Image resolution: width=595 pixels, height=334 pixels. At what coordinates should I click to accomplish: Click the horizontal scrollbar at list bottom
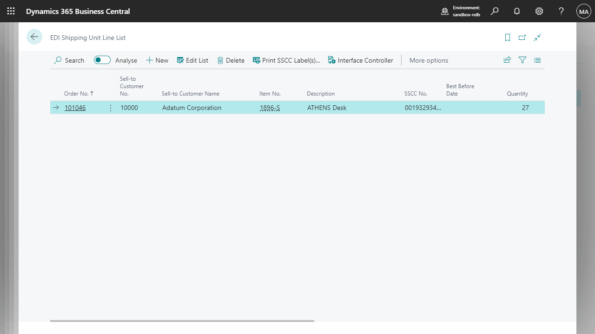182,321
